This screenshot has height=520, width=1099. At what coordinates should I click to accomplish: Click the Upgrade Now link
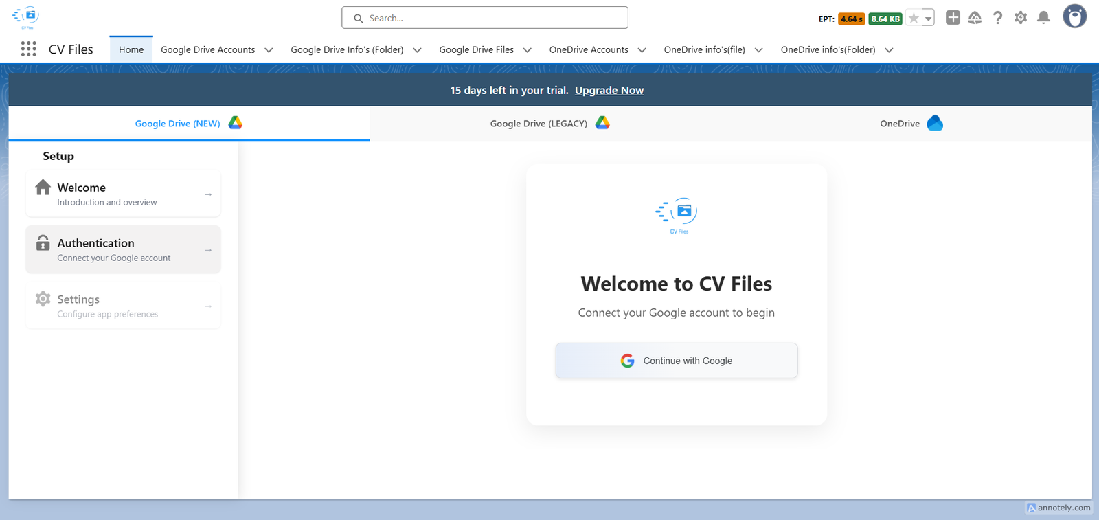click(x=609, y=91)
